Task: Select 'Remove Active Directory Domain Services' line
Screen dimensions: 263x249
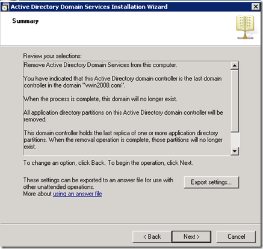Action: tap(101, 65)
